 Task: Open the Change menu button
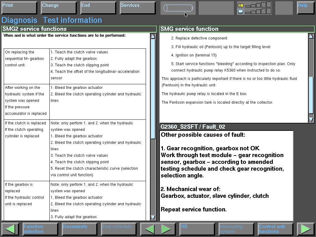59,8
